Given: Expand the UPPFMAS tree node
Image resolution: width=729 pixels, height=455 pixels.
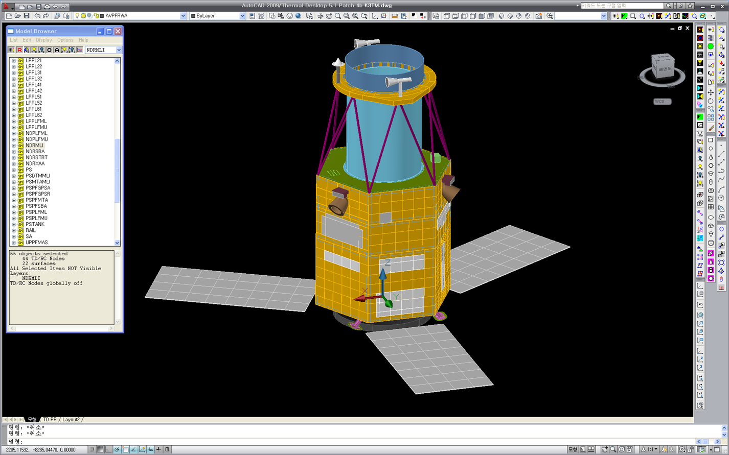Looking at the screenshot, I should point(14,243).
